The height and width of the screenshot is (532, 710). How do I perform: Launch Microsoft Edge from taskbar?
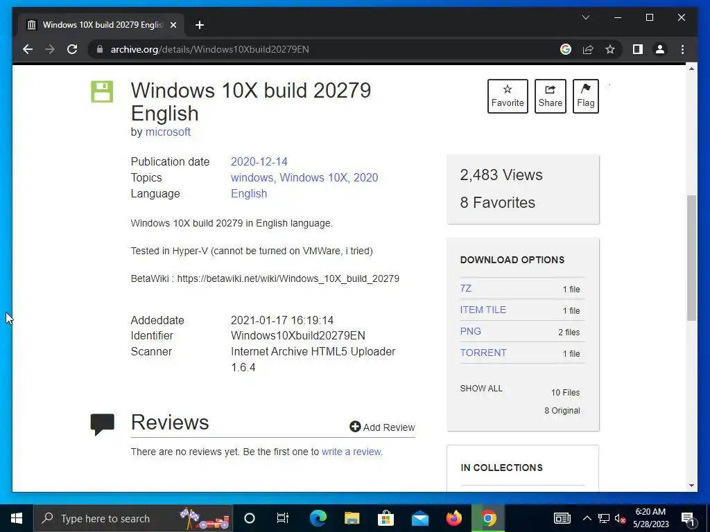tap(318, 518)
